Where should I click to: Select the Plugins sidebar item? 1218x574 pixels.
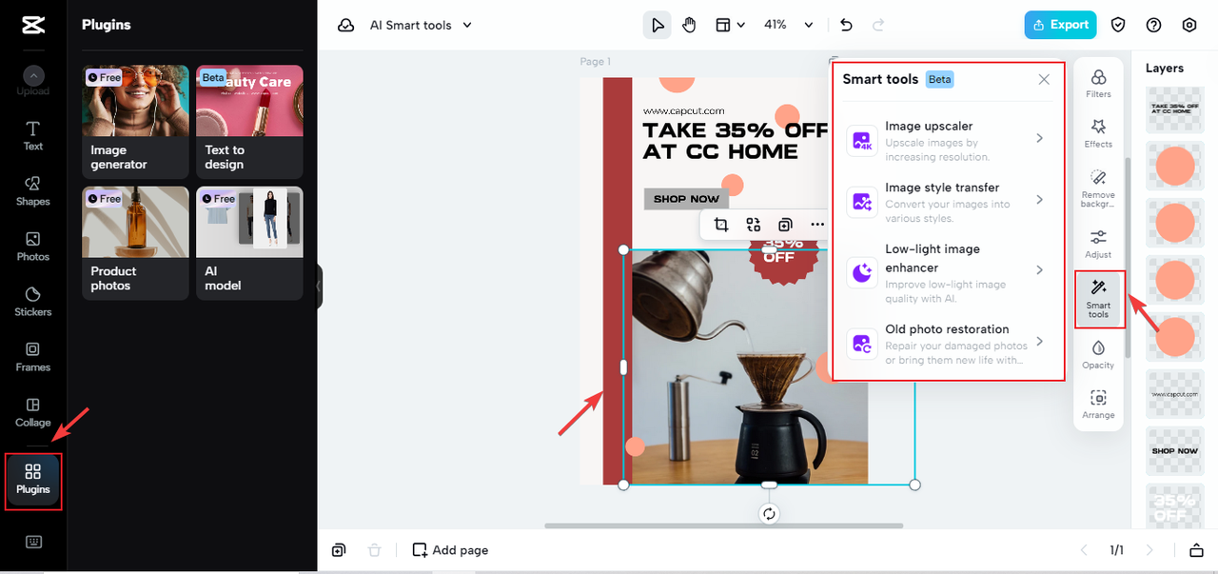pos(33,480)
